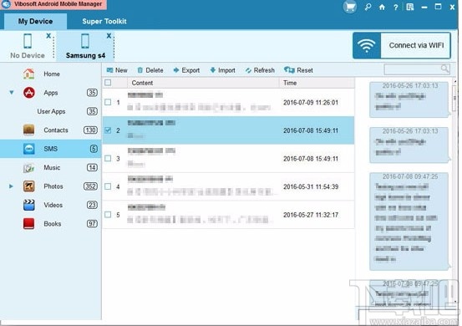Click the No Device phone icon

pos(28,41)
